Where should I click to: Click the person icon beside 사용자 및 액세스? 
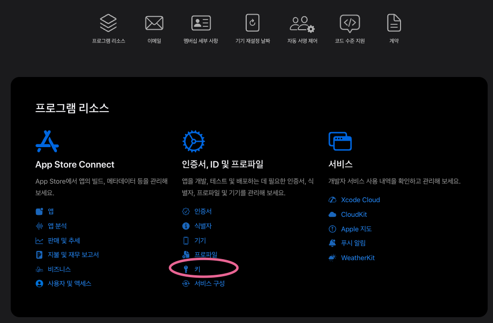coord(39,284)
